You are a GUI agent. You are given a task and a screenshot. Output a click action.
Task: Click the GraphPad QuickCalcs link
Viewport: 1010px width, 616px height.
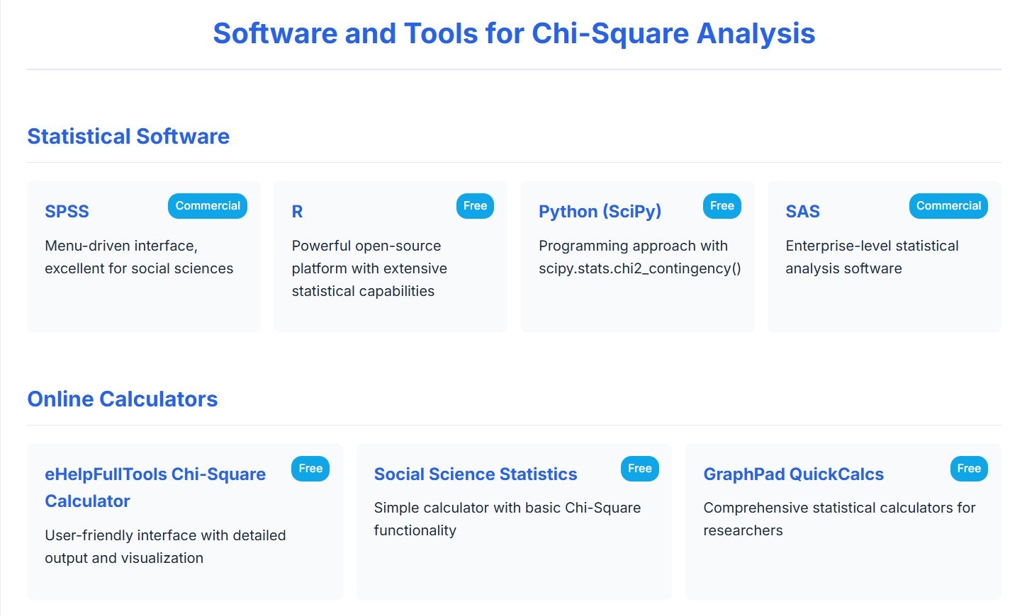pyautogui.click(x=793, y=474)
